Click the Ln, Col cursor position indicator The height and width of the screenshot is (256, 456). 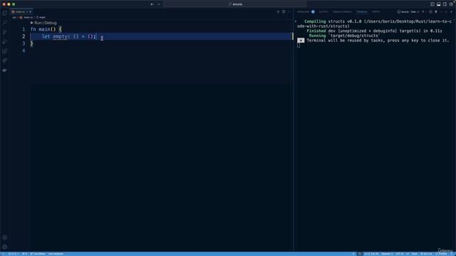[371, 254]
